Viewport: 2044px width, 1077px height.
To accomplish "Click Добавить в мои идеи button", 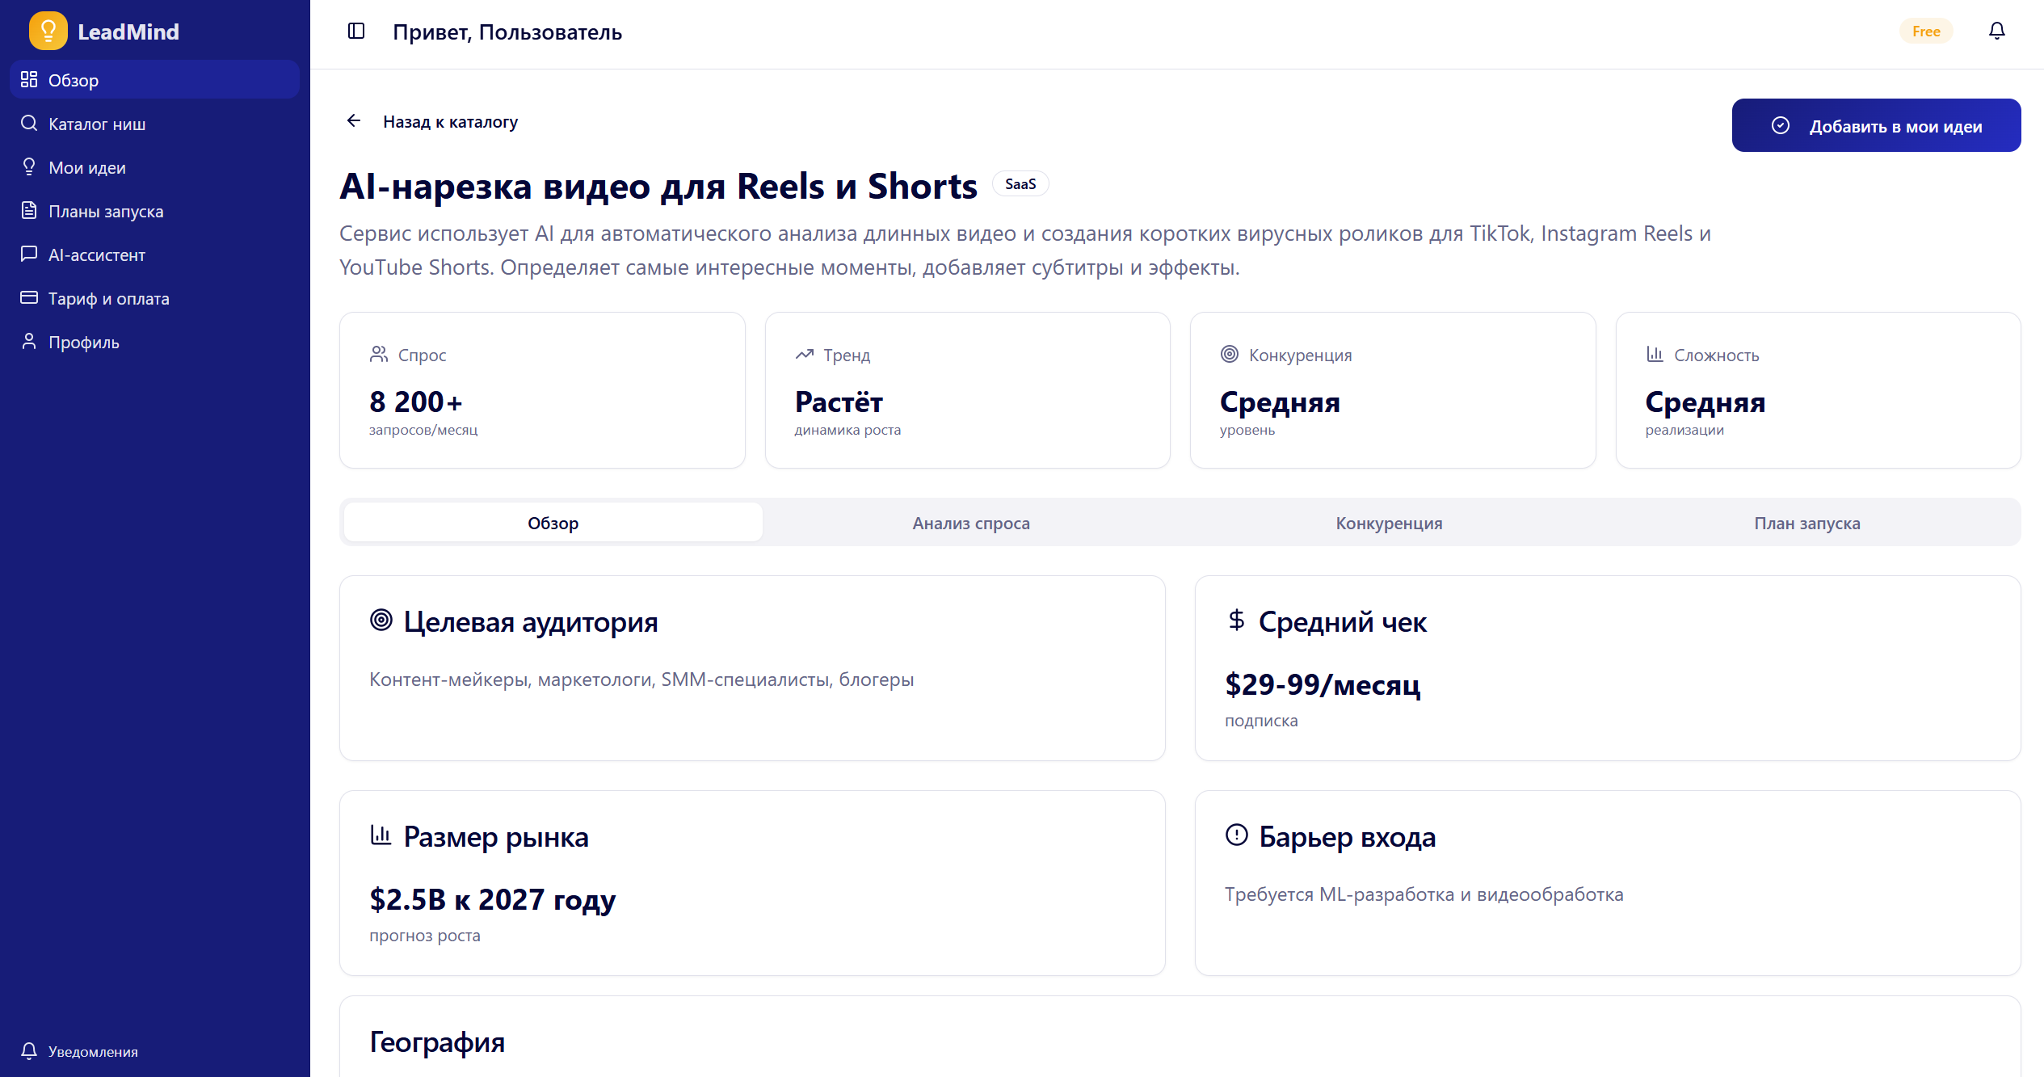I will pyautogui.click(x=1875, y=125).
